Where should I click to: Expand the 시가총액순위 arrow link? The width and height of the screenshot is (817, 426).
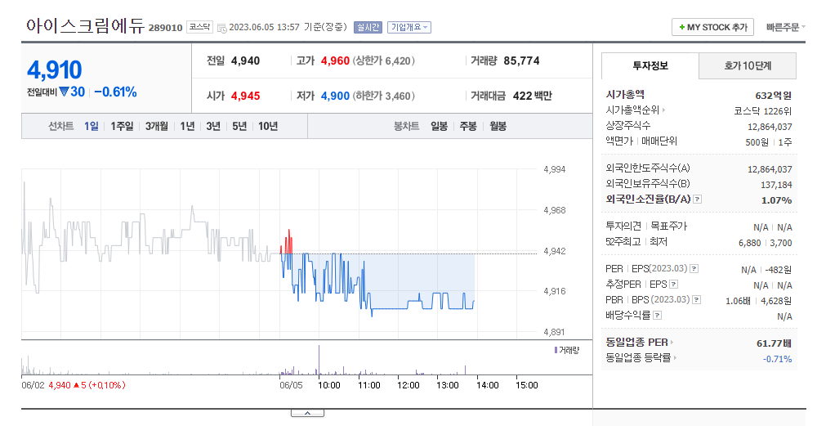coord(663,110)
